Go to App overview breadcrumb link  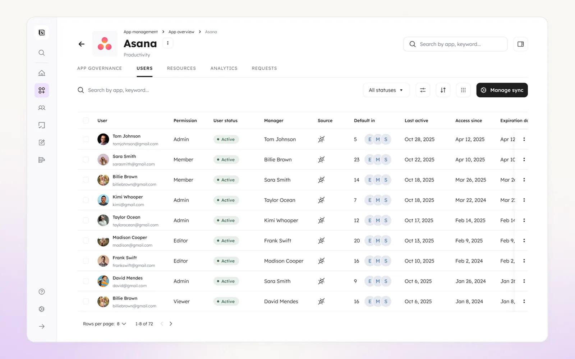point(181,32)
